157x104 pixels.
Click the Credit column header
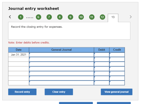click(x=117, y=50)
